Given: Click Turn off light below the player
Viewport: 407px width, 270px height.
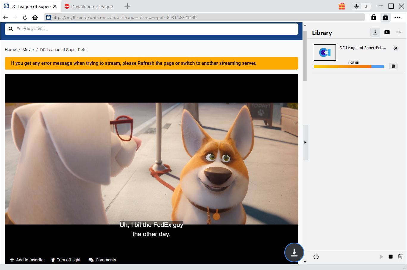Looking at the screenshot, I should click(66, 260).
